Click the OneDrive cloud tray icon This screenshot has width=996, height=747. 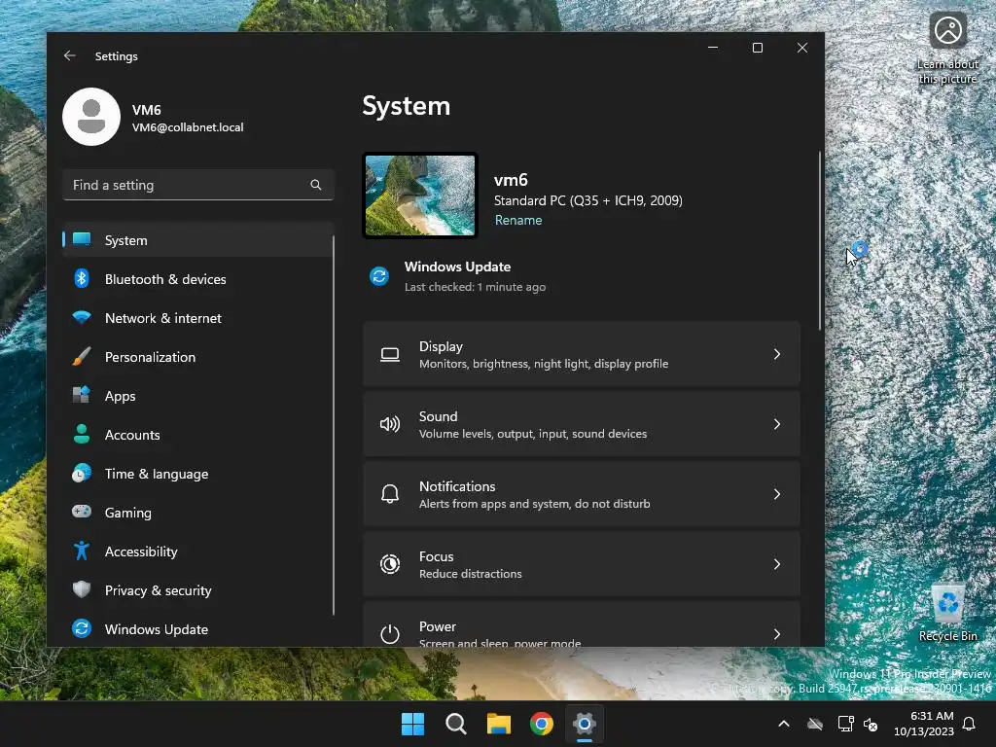[x=815, y=724]
